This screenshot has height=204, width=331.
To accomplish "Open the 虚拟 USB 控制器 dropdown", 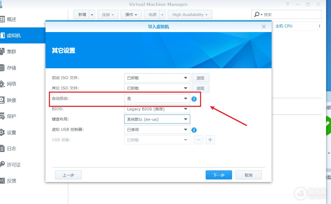I will click(157, 130).
